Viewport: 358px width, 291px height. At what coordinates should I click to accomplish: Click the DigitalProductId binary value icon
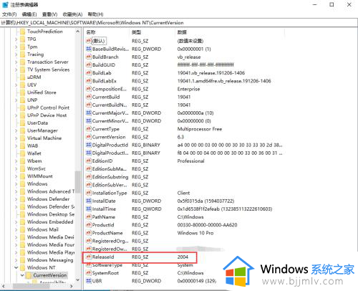point(89,145)
